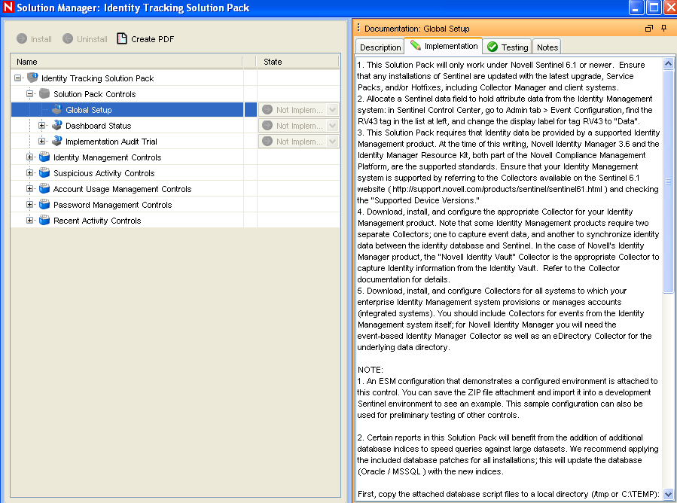Click the Dashboard Status control icon
The image size is (677, 503).
(x=57, y=125)
